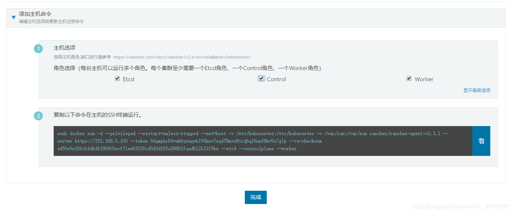Click the rancher.com docs reference URL text

coord(182,57)
